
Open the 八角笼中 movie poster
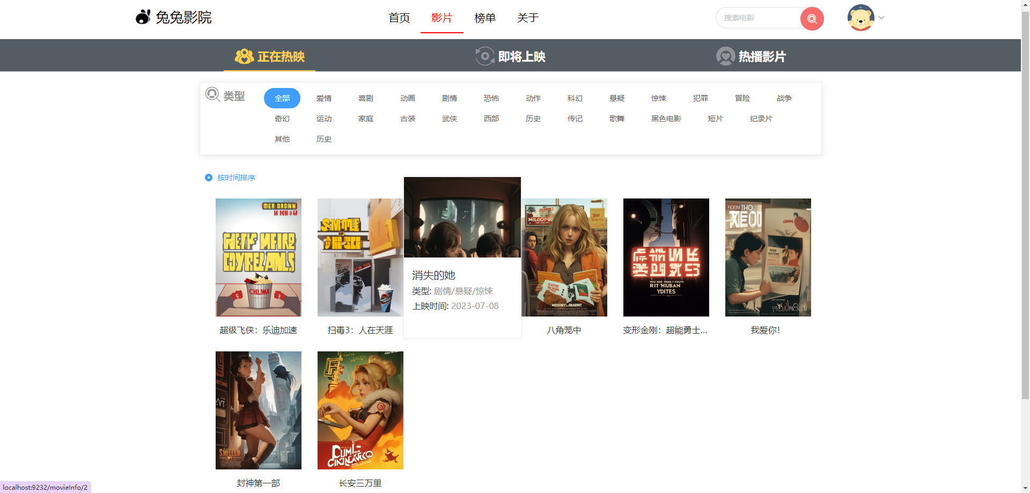(564, 257)
